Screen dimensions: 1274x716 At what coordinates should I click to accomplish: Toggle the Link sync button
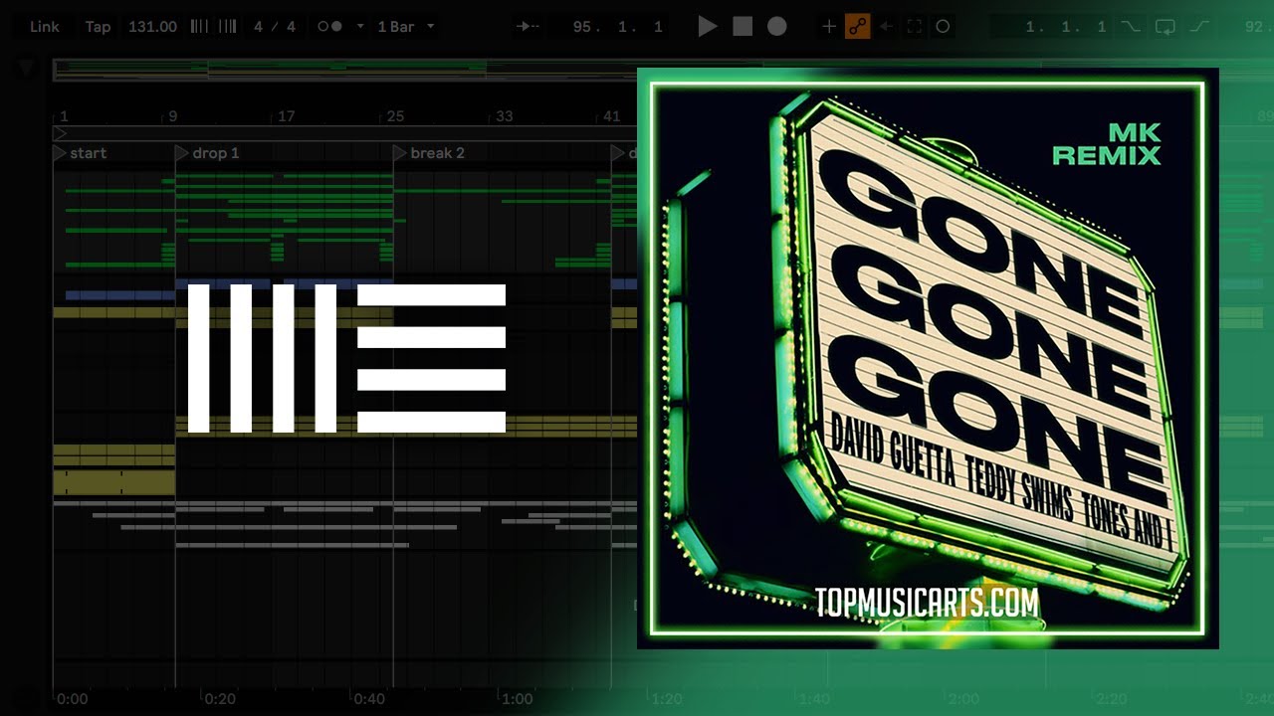(x=45, y=27)
